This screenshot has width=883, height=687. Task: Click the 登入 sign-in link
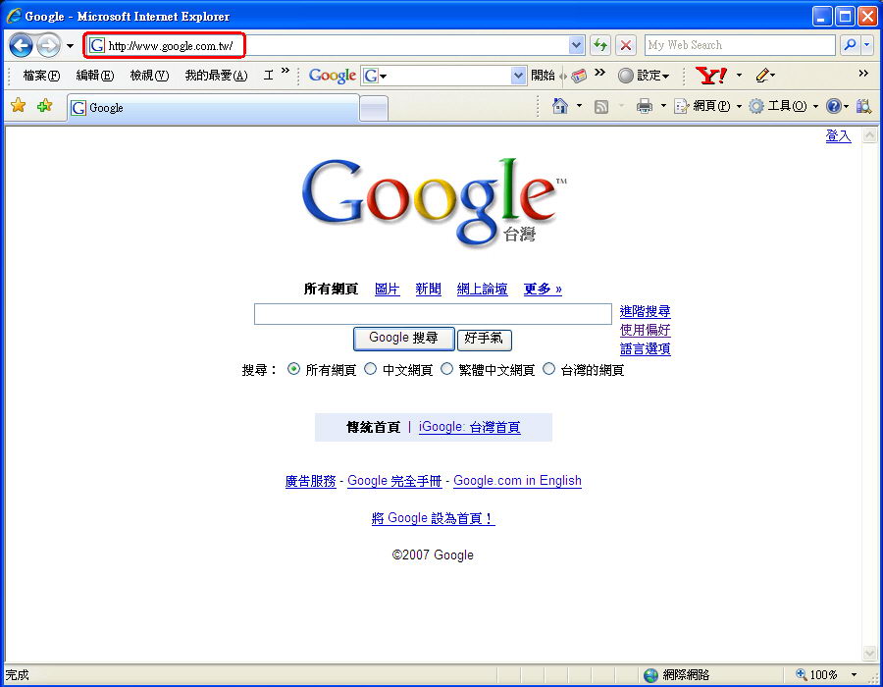[838, 135]
